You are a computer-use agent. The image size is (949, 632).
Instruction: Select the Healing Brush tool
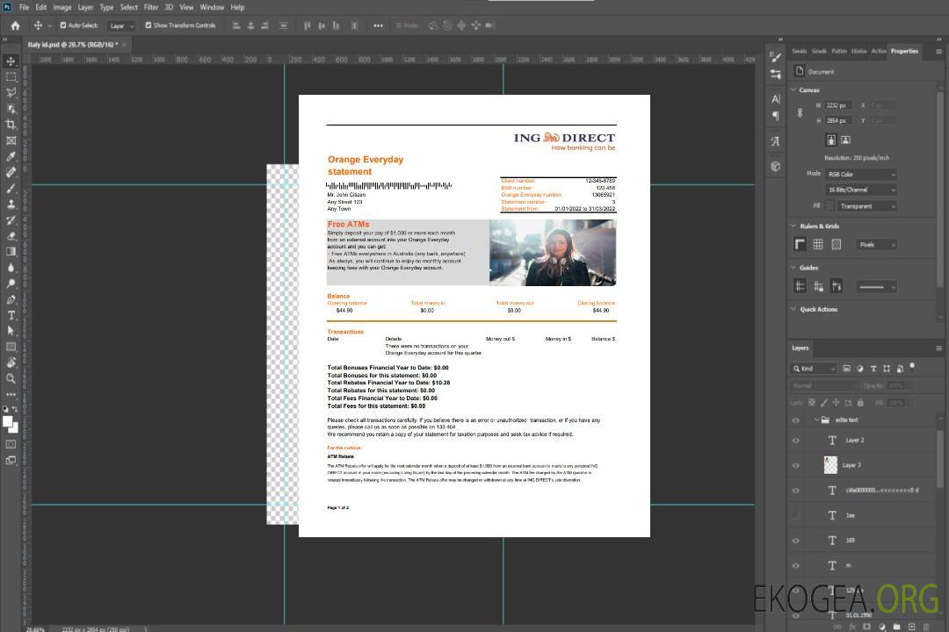(11, 172)
